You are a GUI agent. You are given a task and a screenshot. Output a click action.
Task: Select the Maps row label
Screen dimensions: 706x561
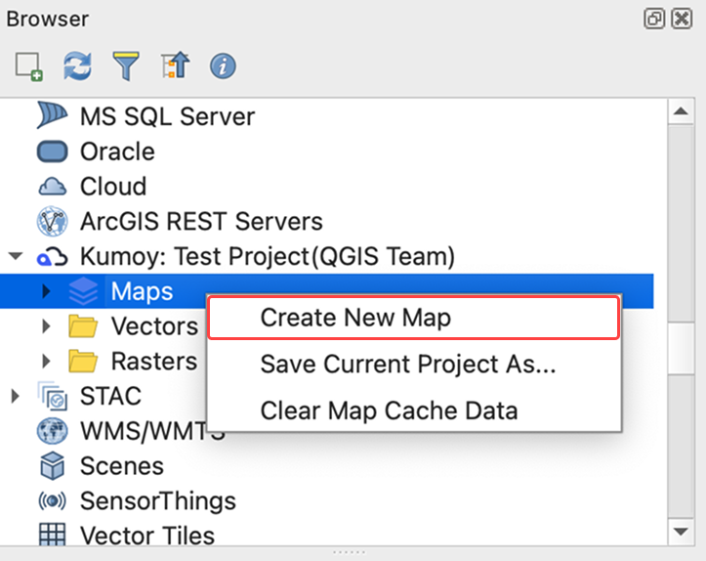142,291
